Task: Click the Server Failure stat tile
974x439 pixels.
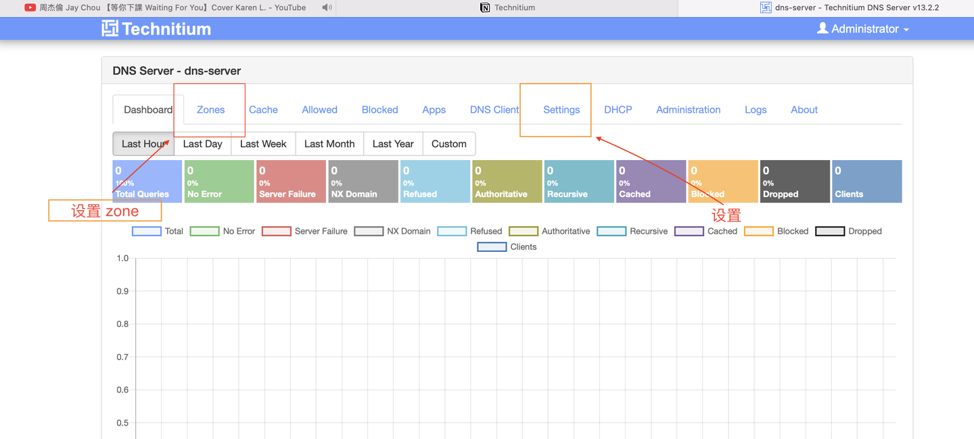Action: pos(291,181)
